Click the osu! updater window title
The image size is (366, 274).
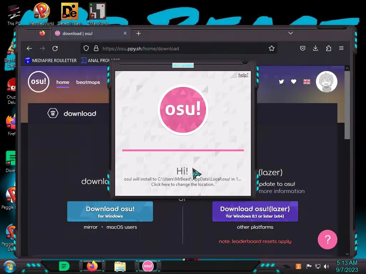coord(183,66)
